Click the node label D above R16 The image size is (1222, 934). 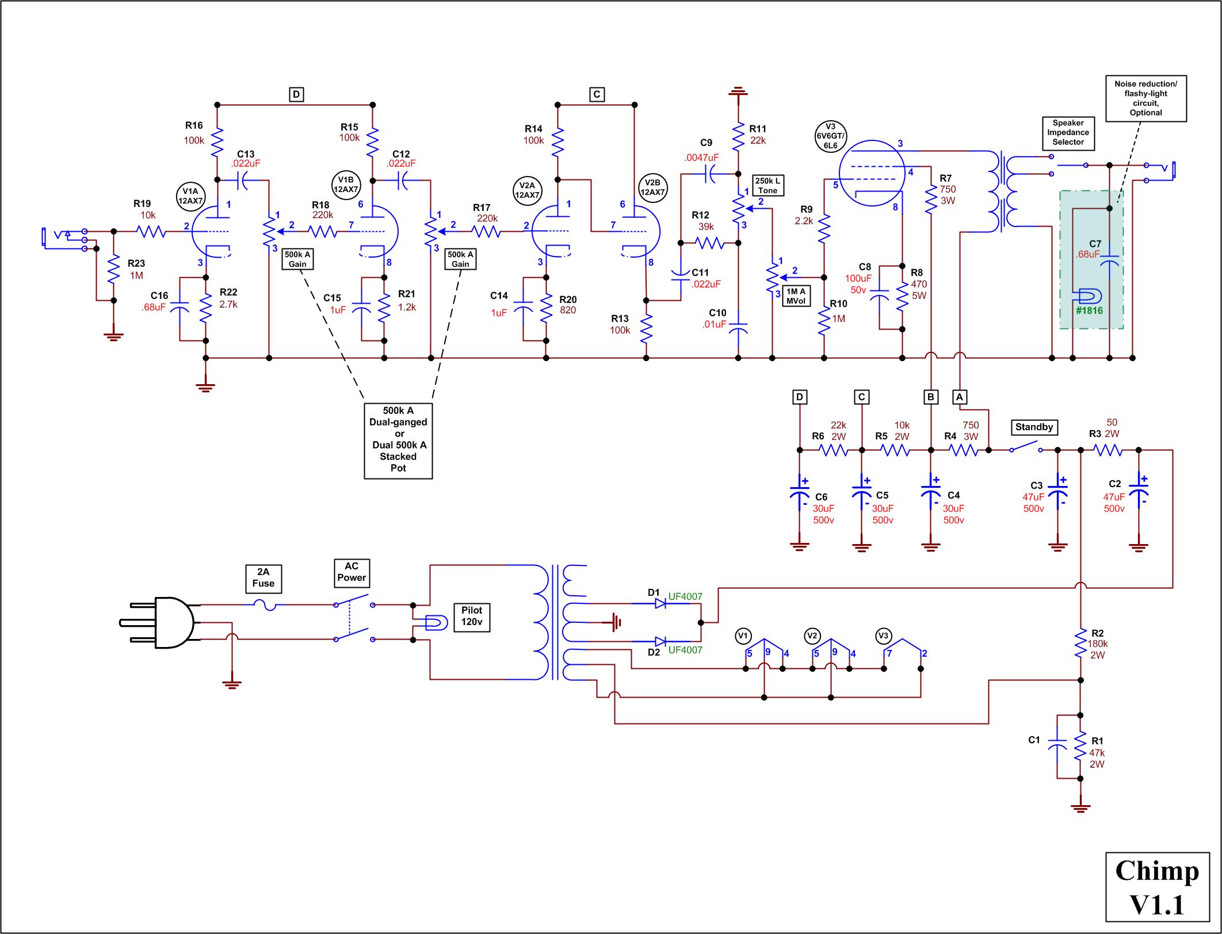point(296,94)
